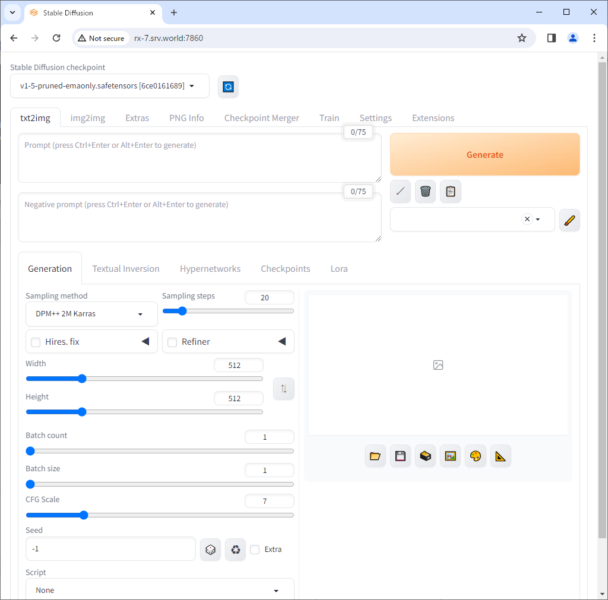Image resolution: width=608 pixels, height=600 pixels.
Task: Edit styles with the paintbrush icon
Action: click(569, 220)
